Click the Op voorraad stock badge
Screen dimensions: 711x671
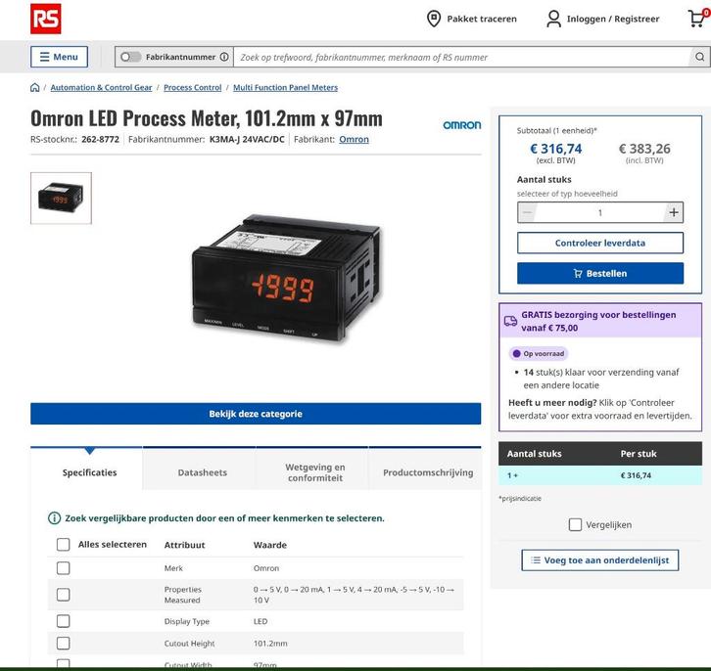[539, 354]
